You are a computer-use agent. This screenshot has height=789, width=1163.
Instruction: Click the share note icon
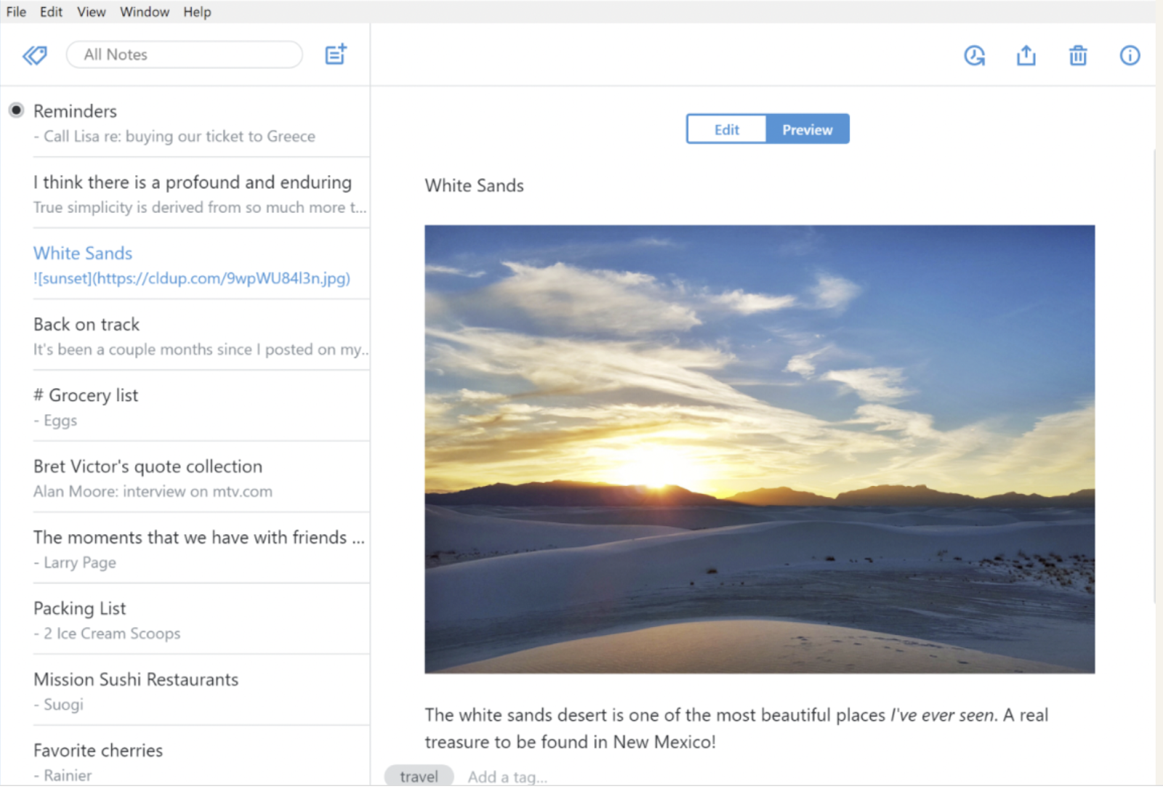(x=1026, y=55)
